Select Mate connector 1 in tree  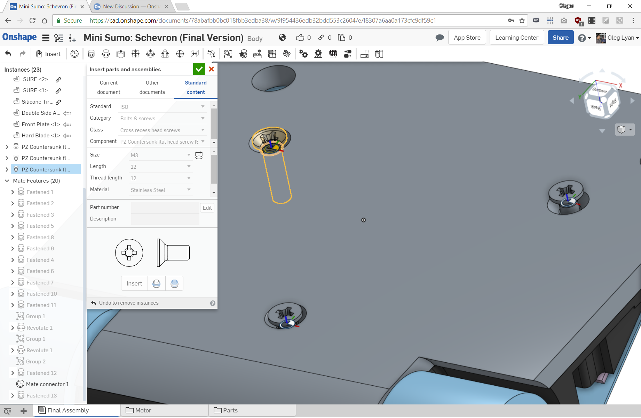43,384
